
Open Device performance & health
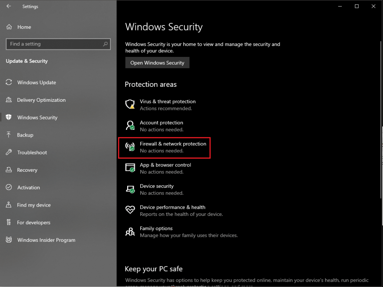172,207
